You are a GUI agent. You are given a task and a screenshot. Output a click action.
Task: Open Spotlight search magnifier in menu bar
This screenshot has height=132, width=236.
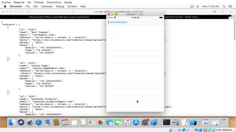coord(224,6)
